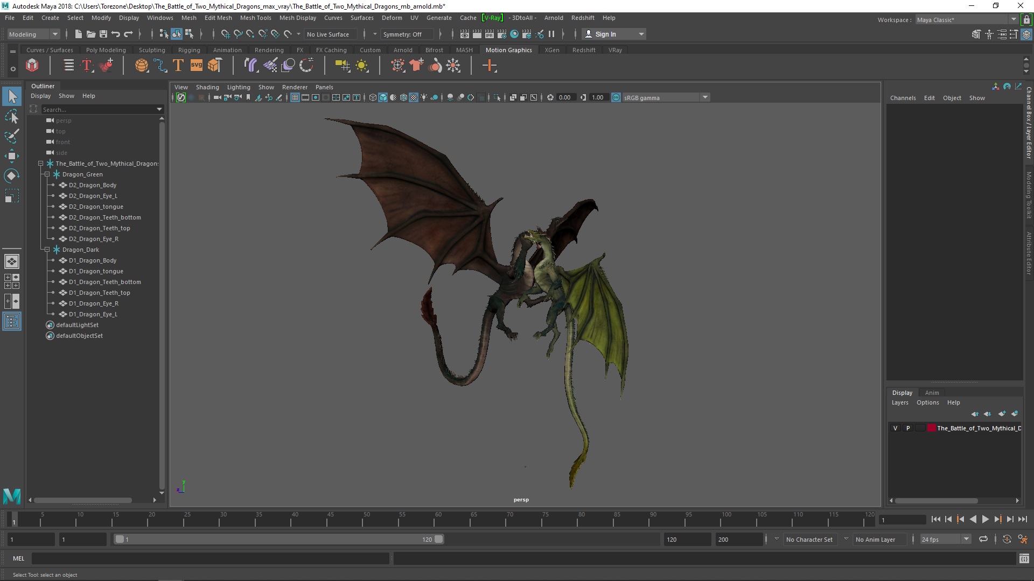Activate the Scale tool
Viewport: 1034px width, 581px height.
click(x=12, y=196)
